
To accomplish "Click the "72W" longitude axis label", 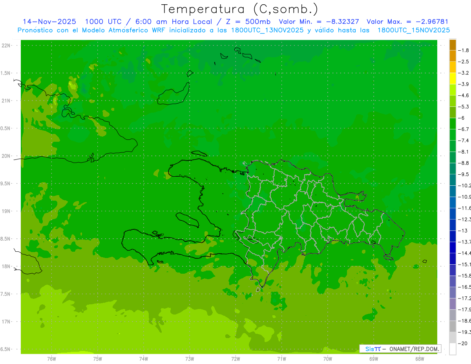I will click(x=235, y=359).
